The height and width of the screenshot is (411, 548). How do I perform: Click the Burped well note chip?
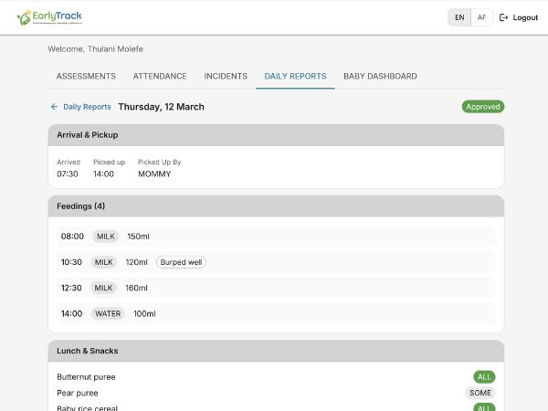coord(181,262)
